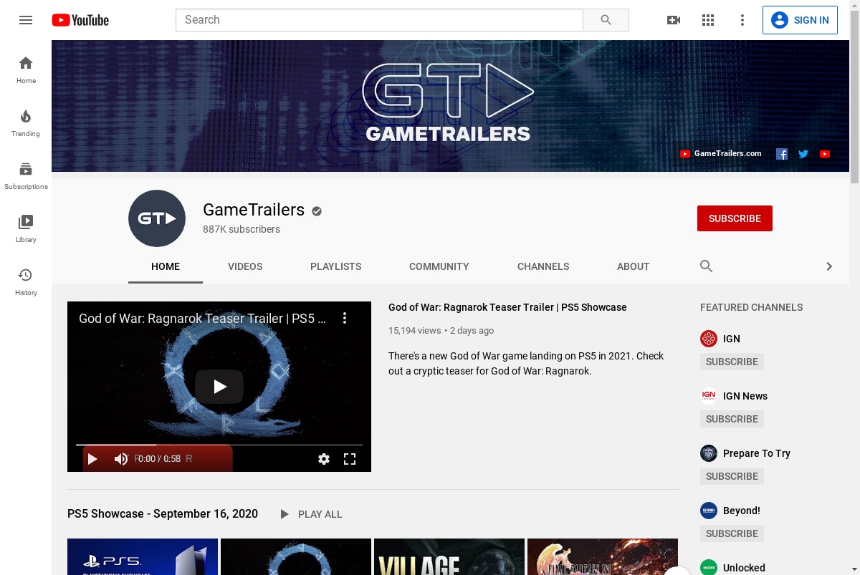The height and width of the screenshot is (575, 860).
Task: Open Subscriptions in sidebar
Action: pyautogui.click(x=26, y=175)
